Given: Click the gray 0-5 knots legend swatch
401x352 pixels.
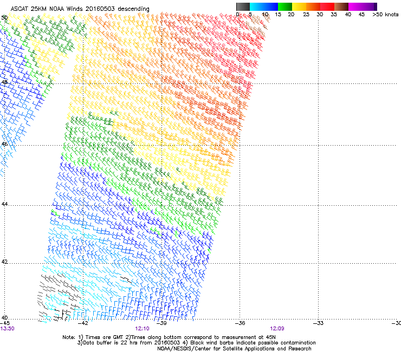Looking at the screenshot, I should tap(243, 6).
